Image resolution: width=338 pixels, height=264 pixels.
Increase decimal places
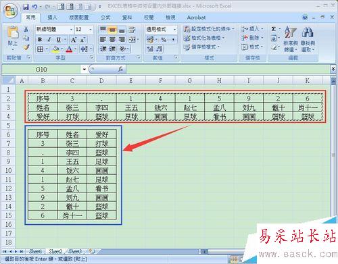(x=150, y=49)
